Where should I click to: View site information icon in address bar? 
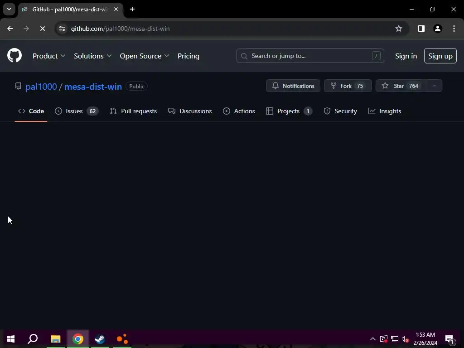point(62,29)
